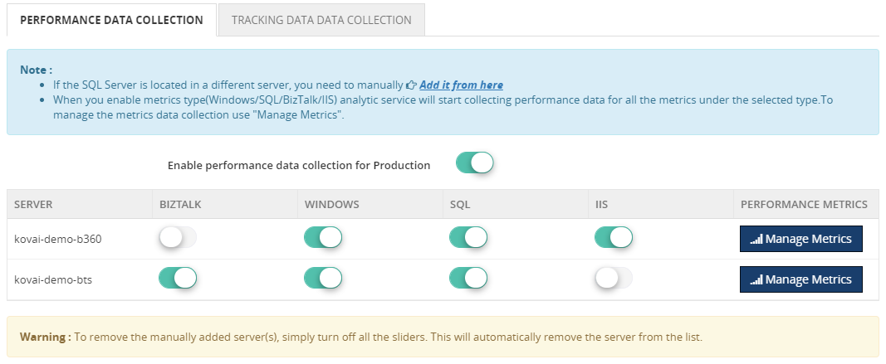This screenshot has width=886, height=364.
Task: Disable IIS collection for kovai-demo-b360
Action: (614, 239)
